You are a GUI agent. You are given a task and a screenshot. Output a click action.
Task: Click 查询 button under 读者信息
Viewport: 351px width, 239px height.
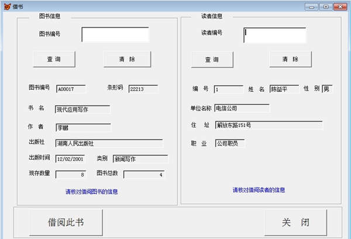coord(211,60)
